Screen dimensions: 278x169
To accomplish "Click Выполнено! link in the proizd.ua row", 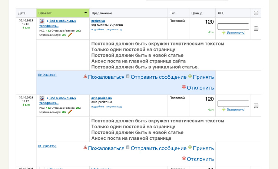I will coord(236,33).
